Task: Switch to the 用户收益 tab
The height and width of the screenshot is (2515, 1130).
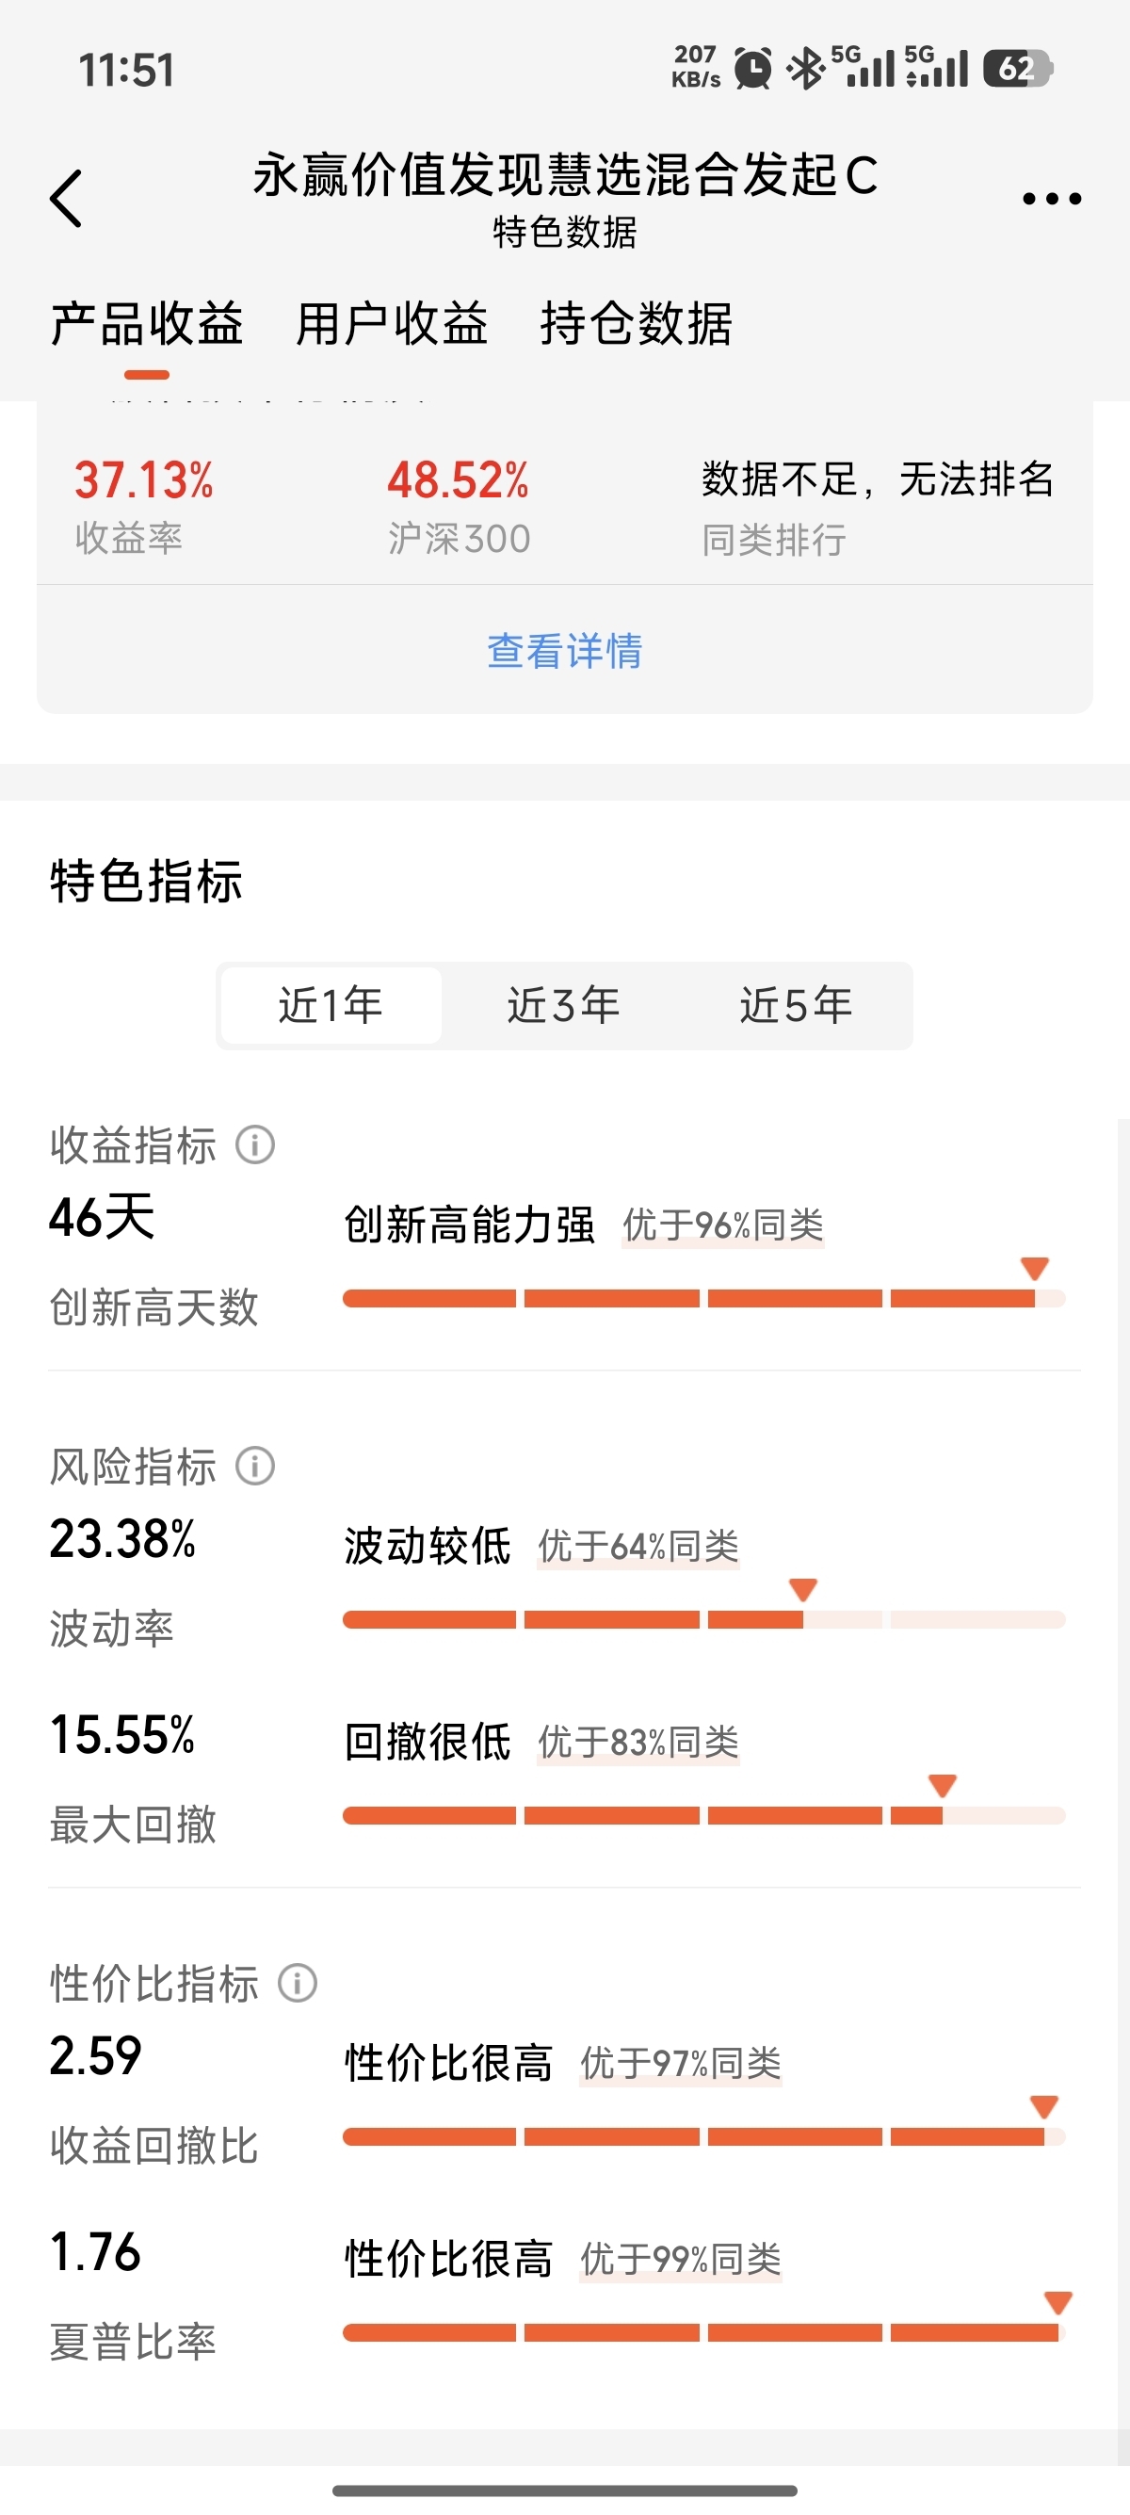Action: coord(392,324)
